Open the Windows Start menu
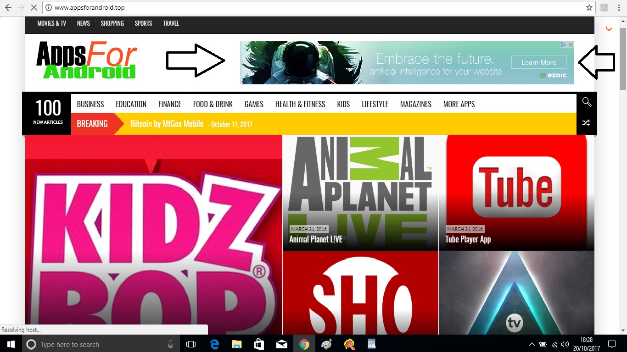627x352 pixels. 11,344
